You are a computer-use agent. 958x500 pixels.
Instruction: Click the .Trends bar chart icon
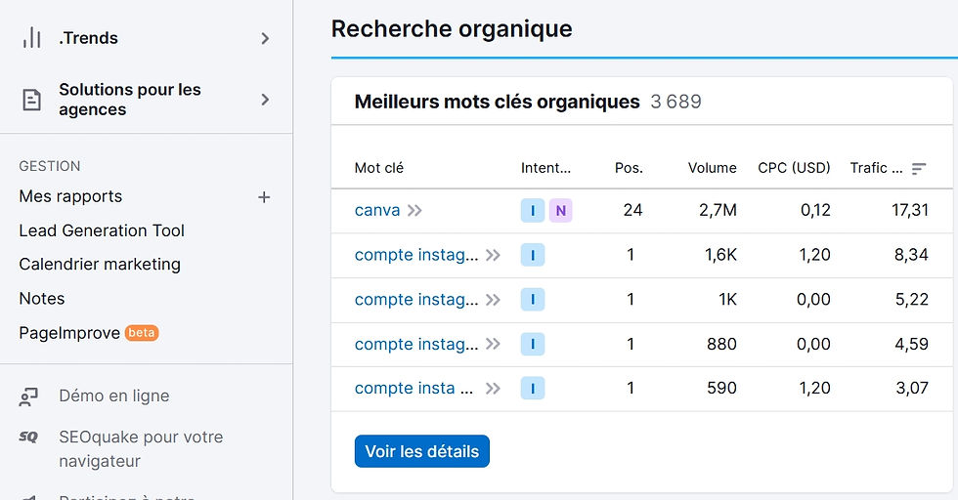pos(32,38)
